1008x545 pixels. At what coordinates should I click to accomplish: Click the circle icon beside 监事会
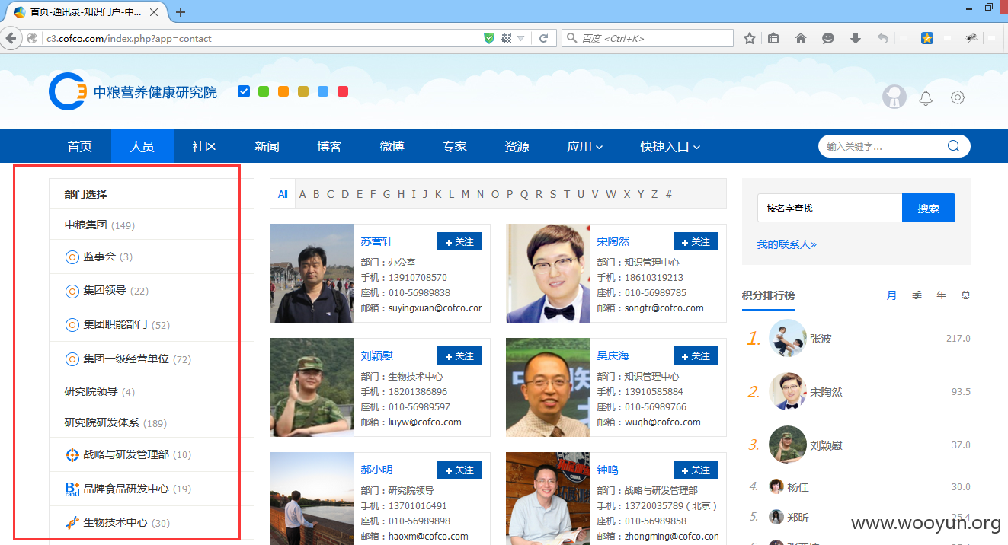coord(72,257)
